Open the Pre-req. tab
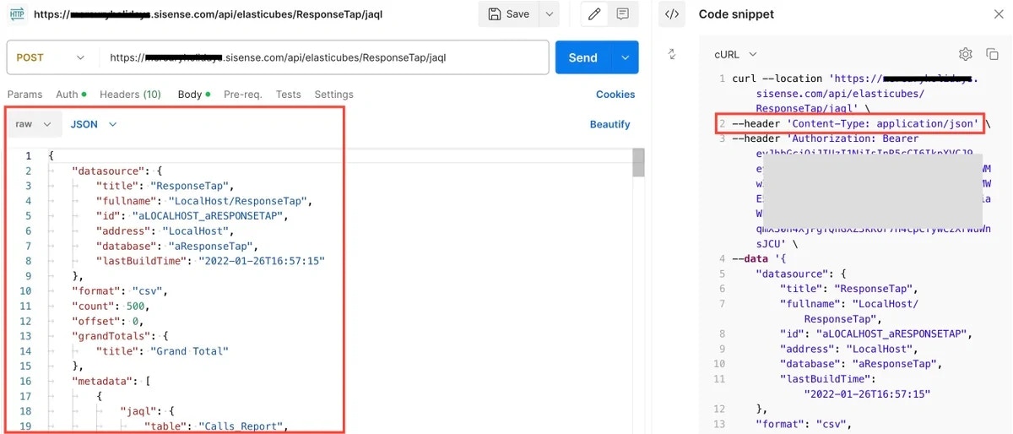Screen dimensions: 1013x434 (x=243, y=95)
